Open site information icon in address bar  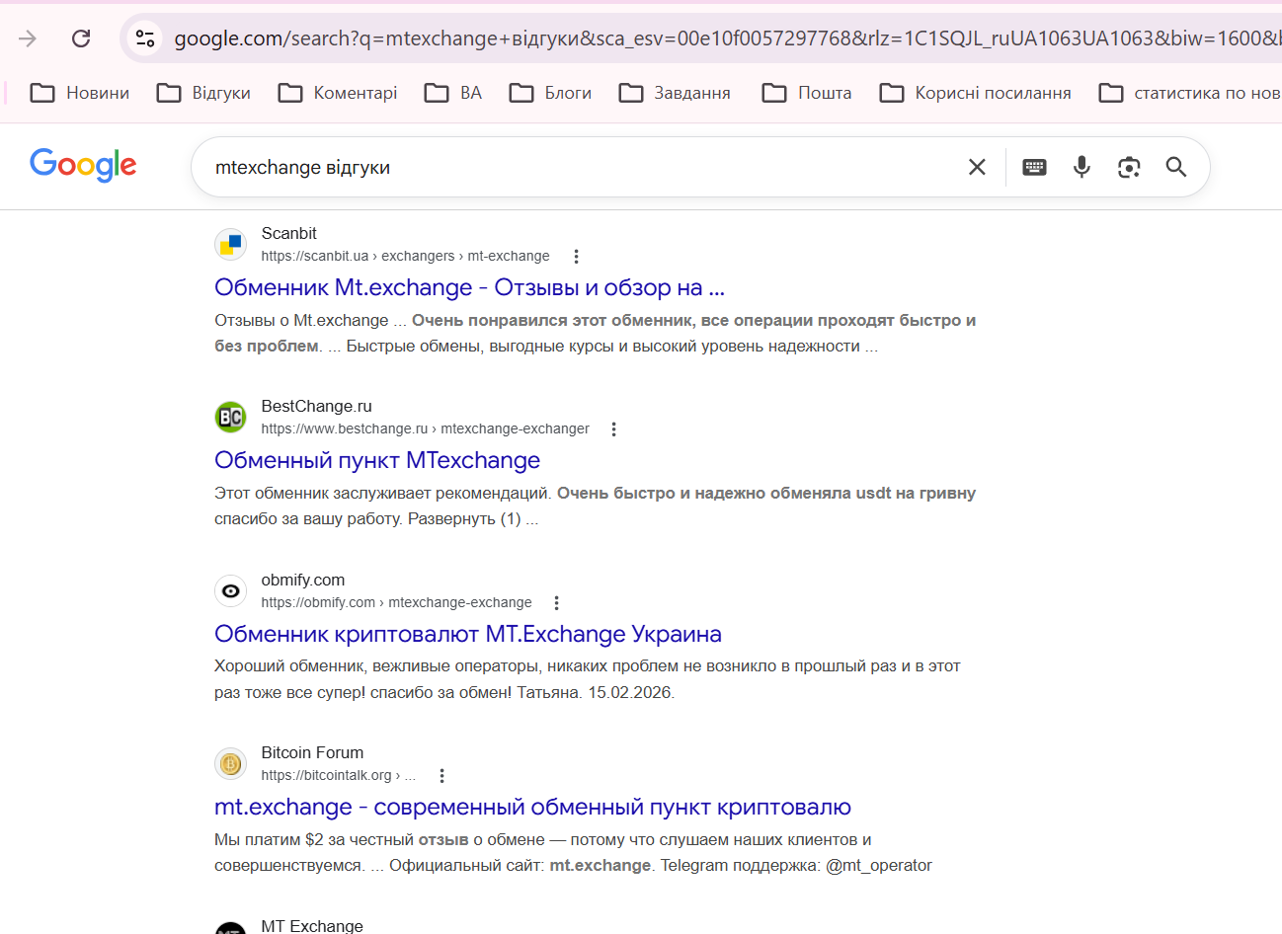pos(145,39)
